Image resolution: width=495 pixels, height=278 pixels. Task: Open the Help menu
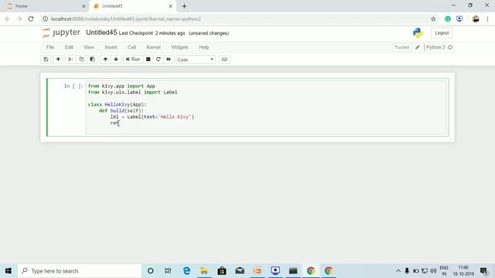[204, 47]
